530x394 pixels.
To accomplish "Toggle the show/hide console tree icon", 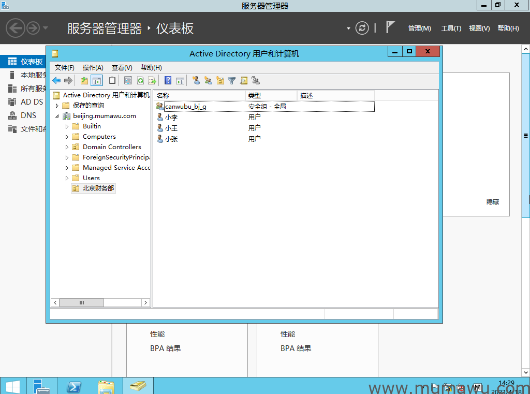I will 97,80.
